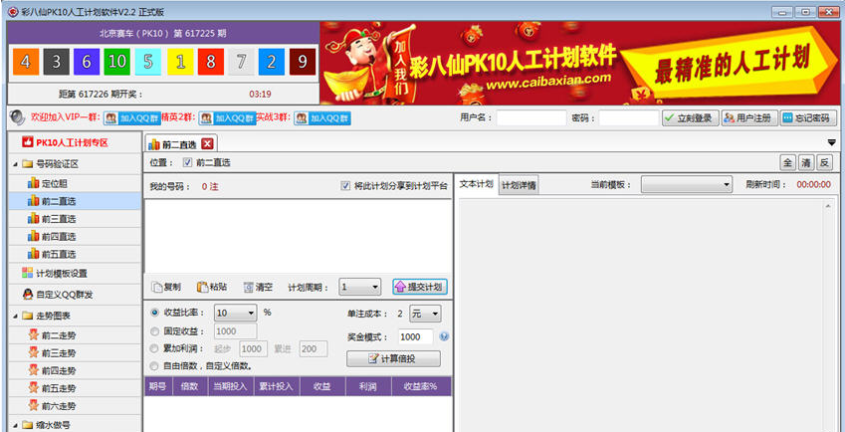This screenshot has height=432, width=845.
Task: Click the speaker icon beside the welcome message
Action: coord(17,117)
